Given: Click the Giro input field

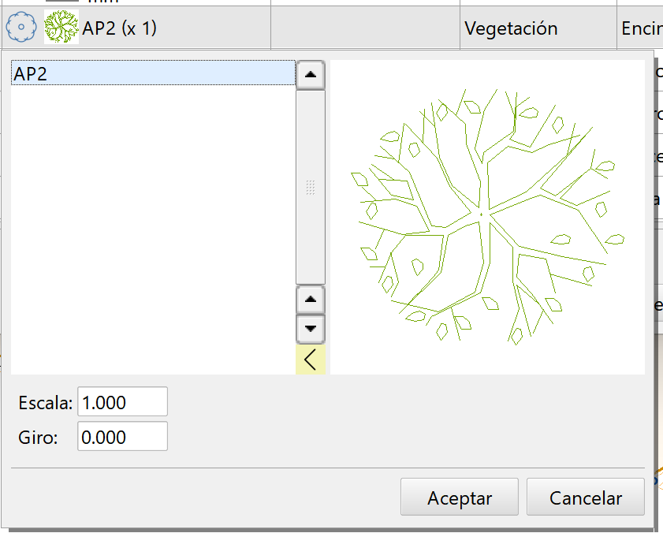Looking at the screenshot, I should point(122,437).
